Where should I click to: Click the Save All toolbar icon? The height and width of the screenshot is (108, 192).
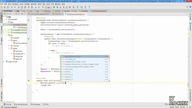point(5,7)
